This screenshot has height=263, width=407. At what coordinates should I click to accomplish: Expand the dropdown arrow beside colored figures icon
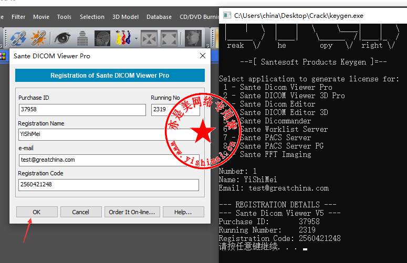point(136,38)
